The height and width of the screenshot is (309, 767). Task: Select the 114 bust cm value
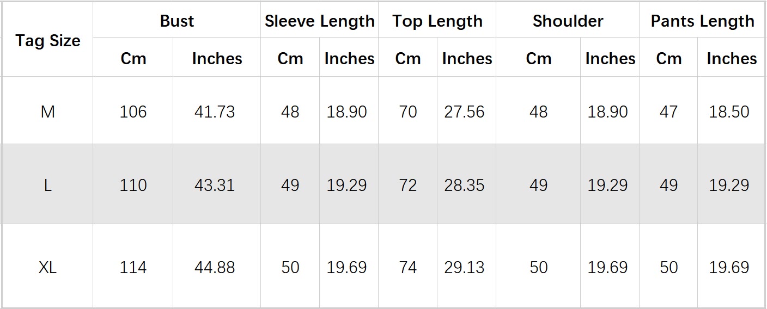133,267
